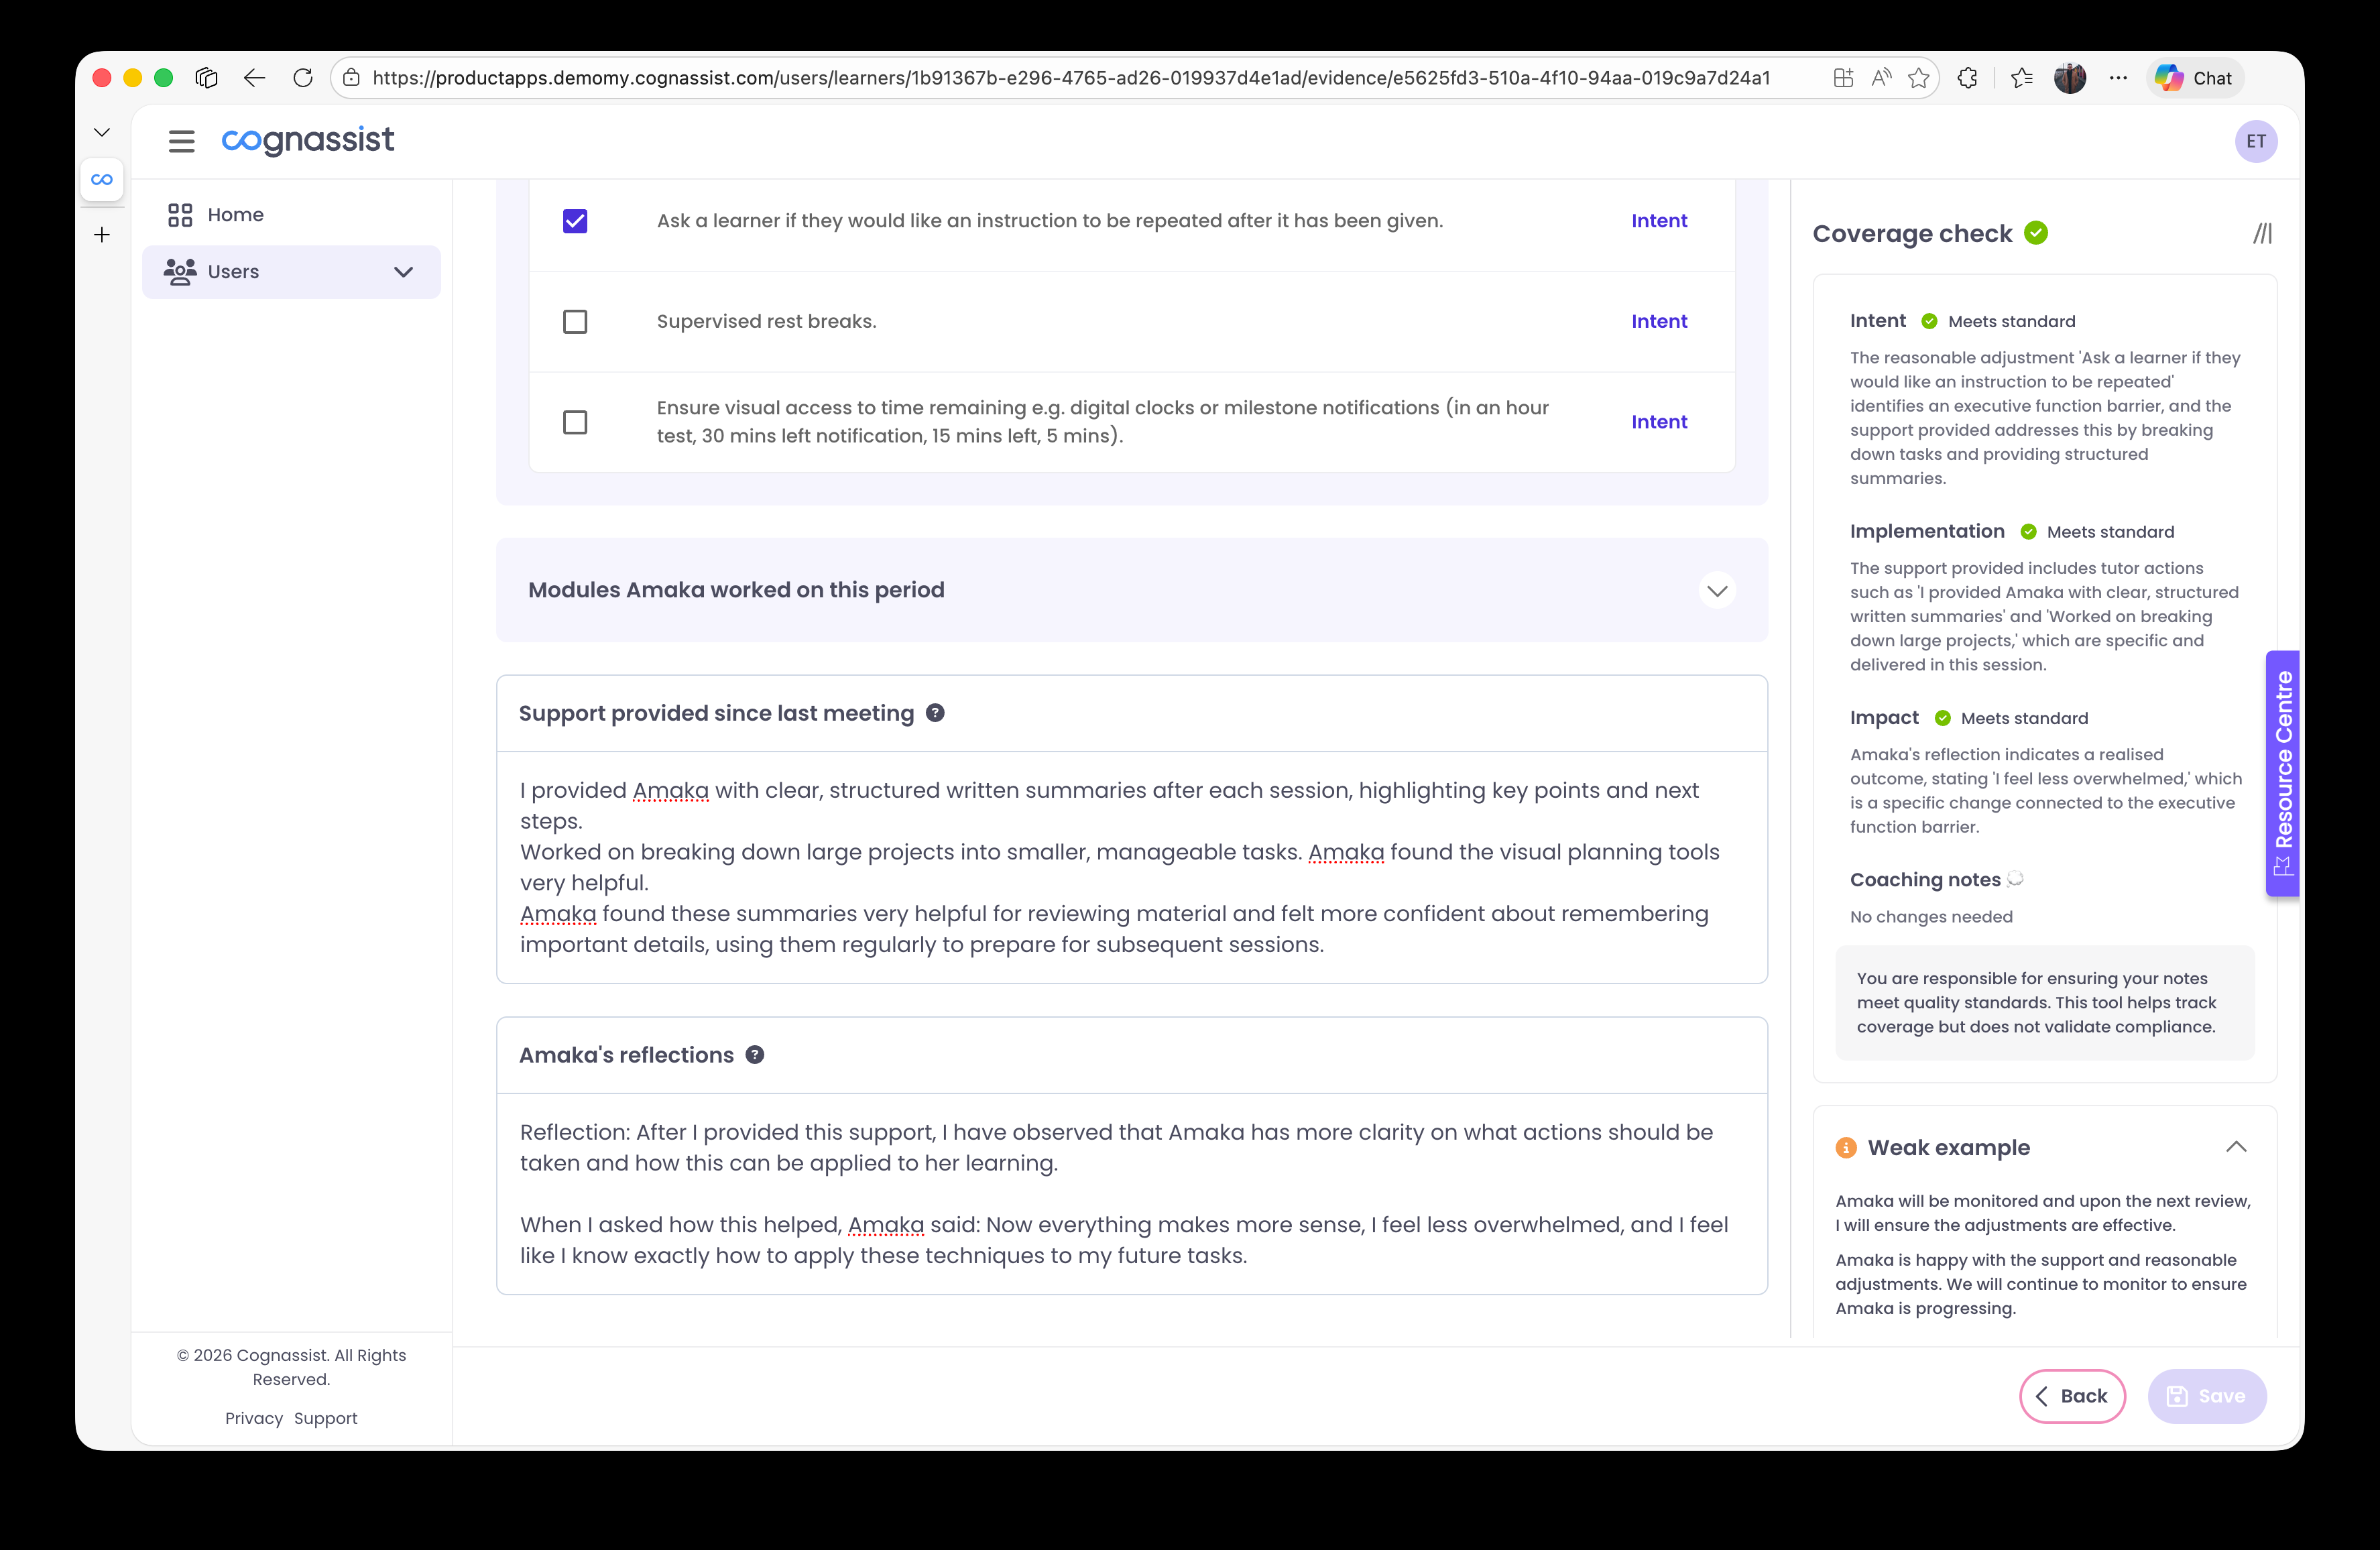Open the hamburger navigation menu
2380x1550 pixels.
[181, 141]
